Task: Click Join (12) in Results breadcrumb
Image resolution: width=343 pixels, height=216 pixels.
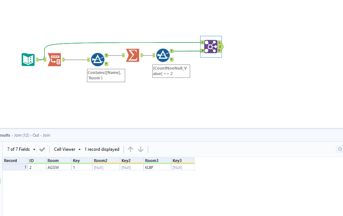Action: coord(22,135)
